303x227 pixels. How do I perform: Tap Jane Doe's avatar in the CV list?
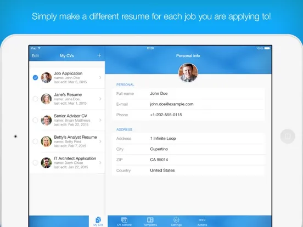pyautogui.click(x=46, y=99)
